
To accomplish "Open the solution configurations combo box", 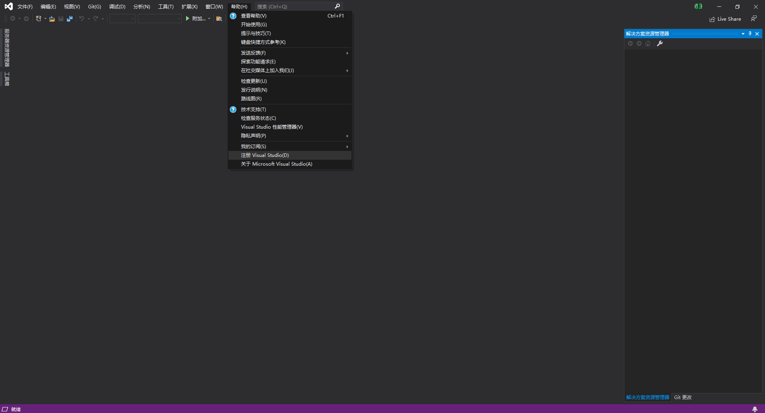I will [123, 19].
